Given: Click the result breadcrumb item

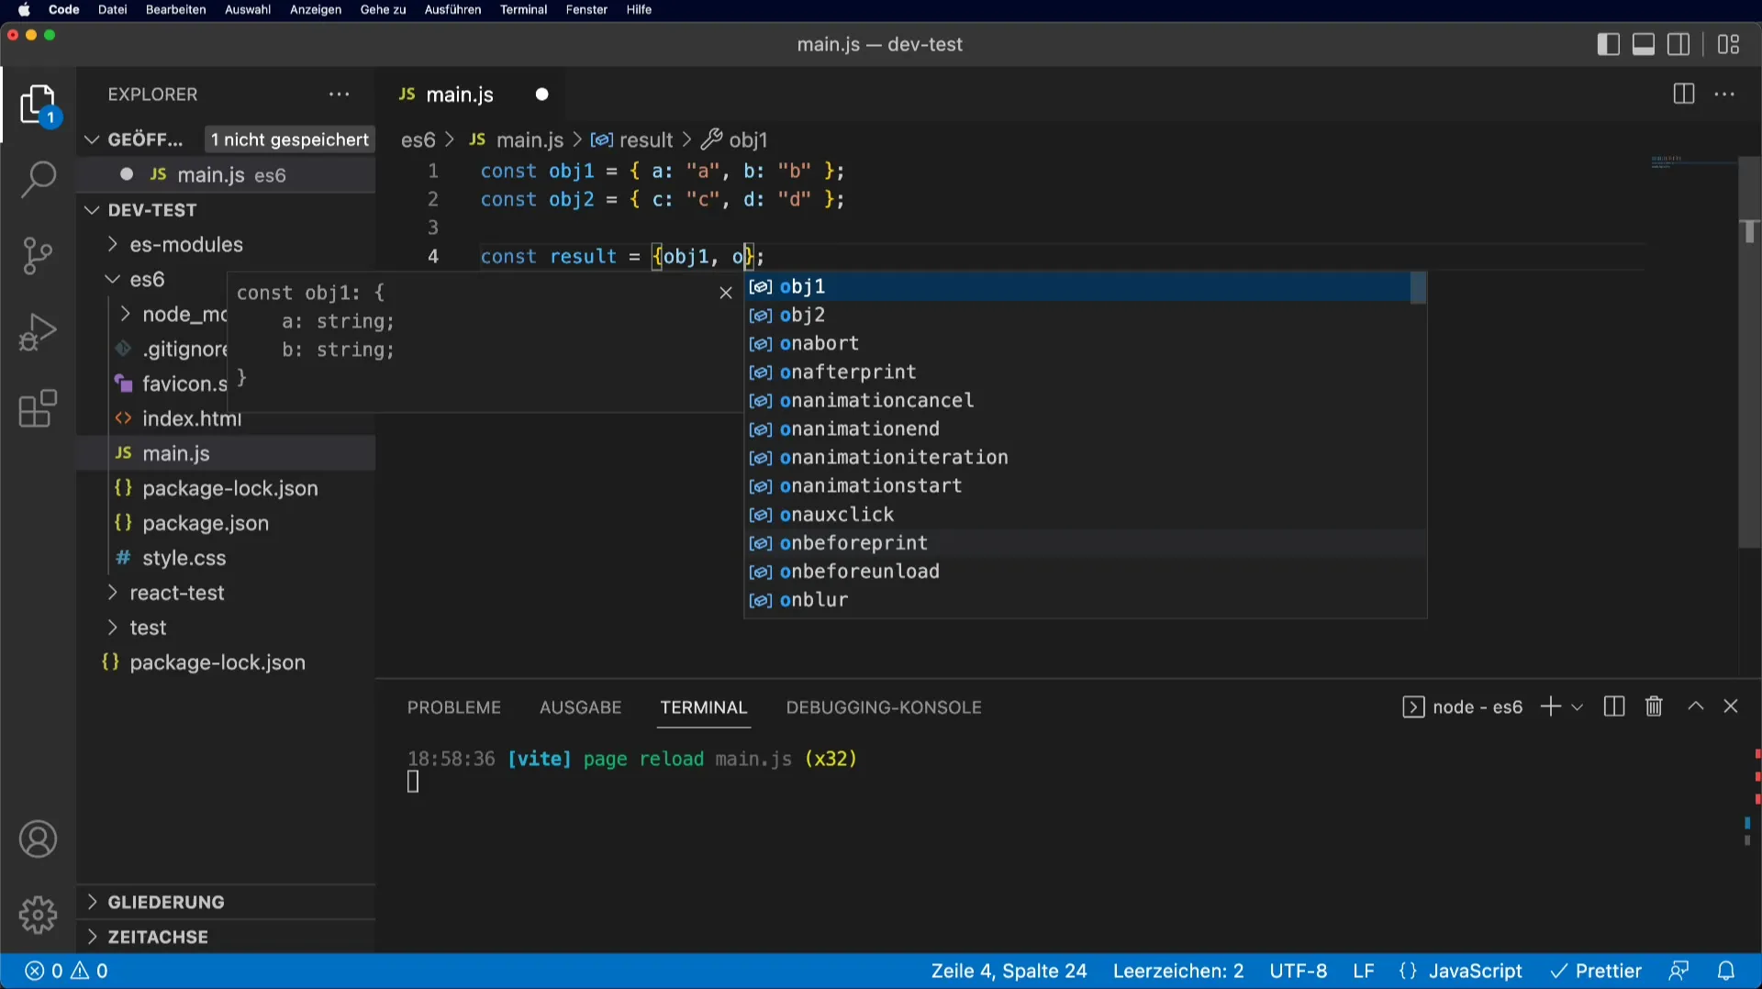Looking at the screenshot, I should [x=632, y=139].
